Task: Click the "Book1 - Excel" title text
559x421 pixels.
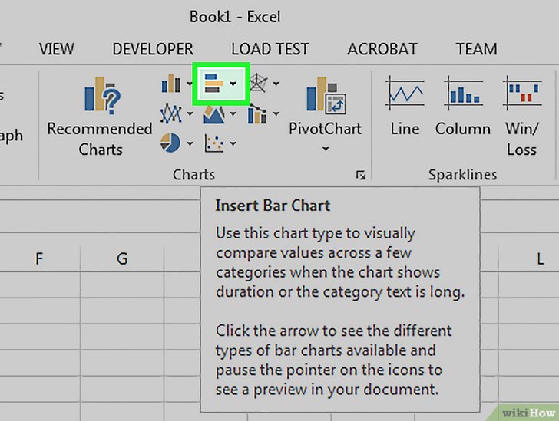Action: click(235, 17)
